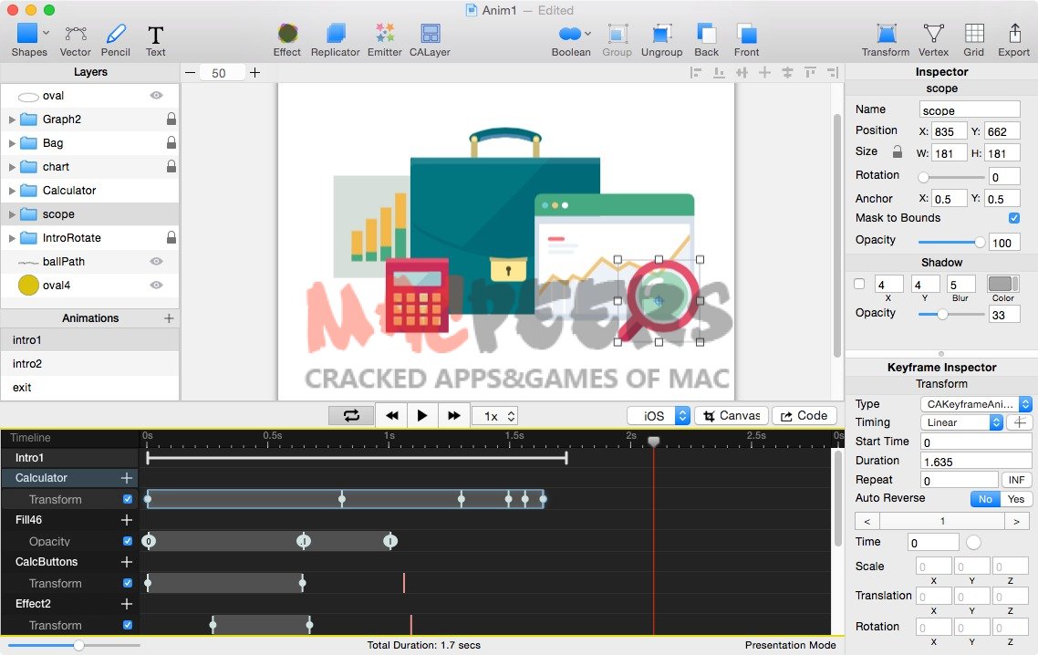
Task: Toggle Mask to Bounds checkbox
Action: [x=1013, y=218]
